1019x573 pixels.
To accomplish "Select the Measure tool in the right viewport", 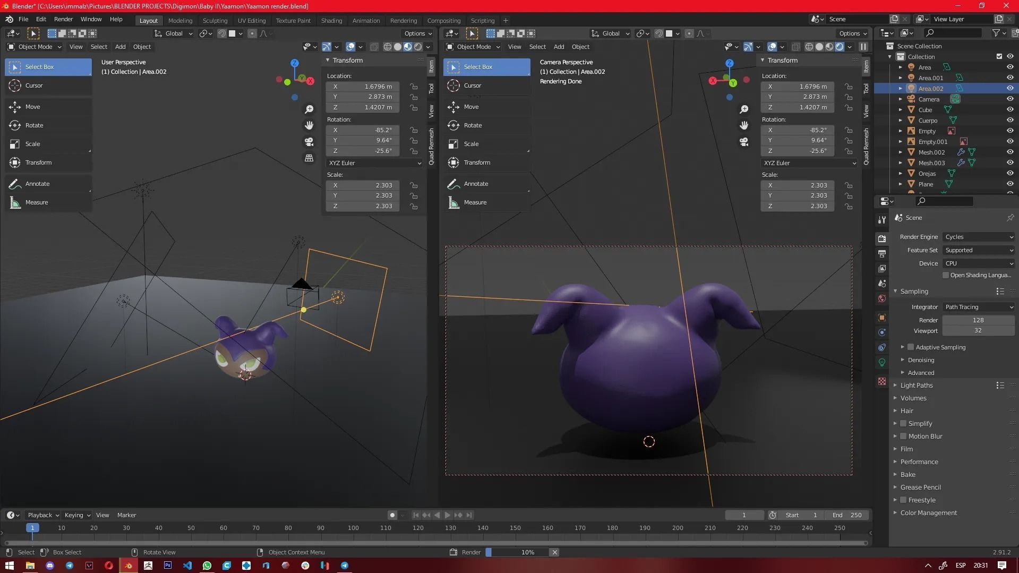I will pos(487,202).
